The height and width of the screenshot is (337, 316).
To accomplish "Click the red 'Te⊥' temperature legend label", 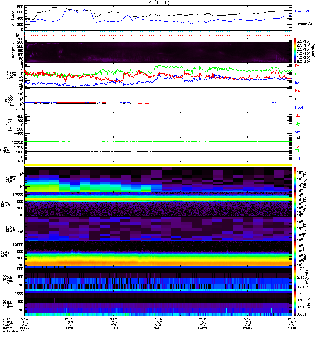I will [x=298, y=146].
